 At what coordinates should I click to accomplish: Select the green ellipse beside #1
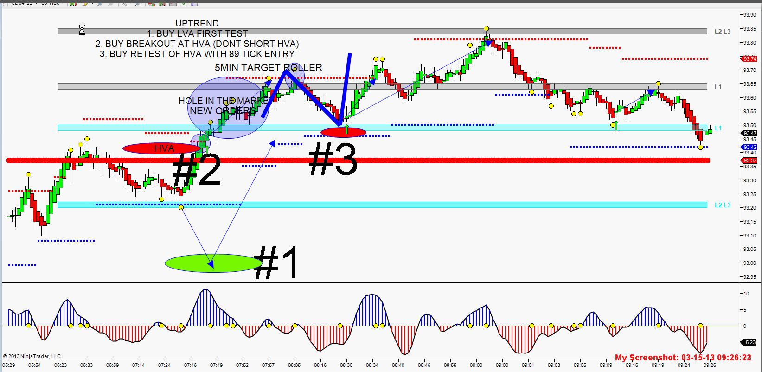[x=213, y=263]
